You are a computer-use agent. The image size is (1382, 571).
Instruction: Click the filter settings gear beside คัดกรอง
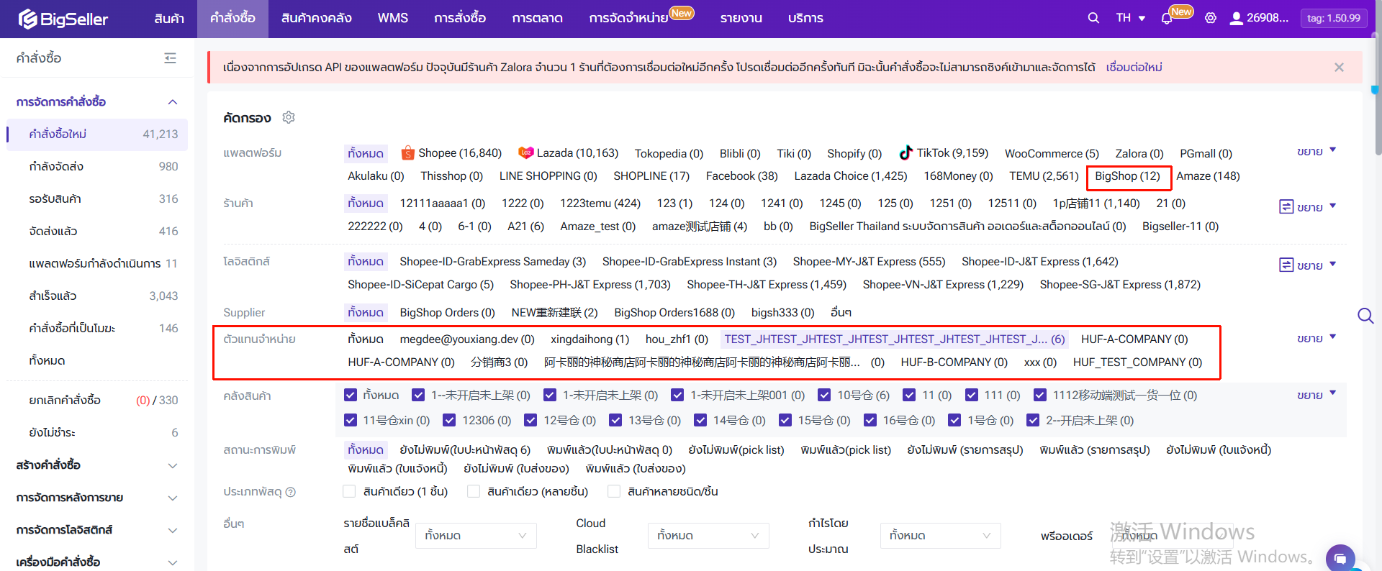point(289,117)
